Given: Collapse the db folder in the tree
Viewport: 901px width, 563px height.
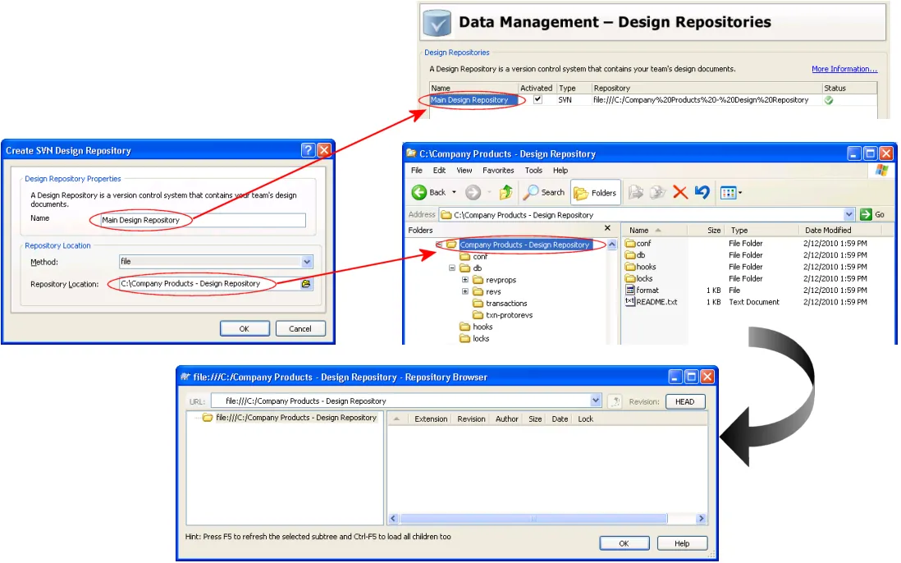Looking at the screenshot, I should (452, 268).
